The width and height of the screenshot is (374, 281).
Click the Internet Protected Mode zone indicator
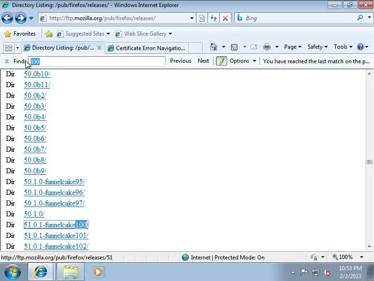223,257
